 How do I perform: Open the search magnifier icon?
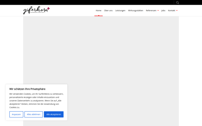pos(177,3)
